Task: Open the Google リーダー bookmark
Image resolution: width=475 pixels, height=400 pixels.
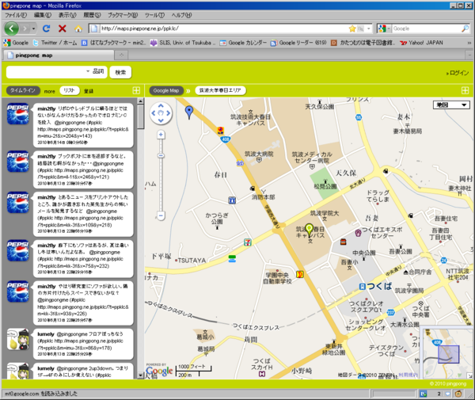Action: [x=298, y=43]
